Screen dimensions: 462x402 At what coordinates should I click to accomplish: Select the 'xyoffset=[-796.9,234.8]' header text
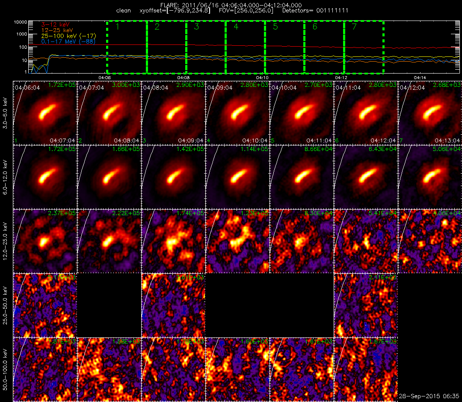pos(175,11)
